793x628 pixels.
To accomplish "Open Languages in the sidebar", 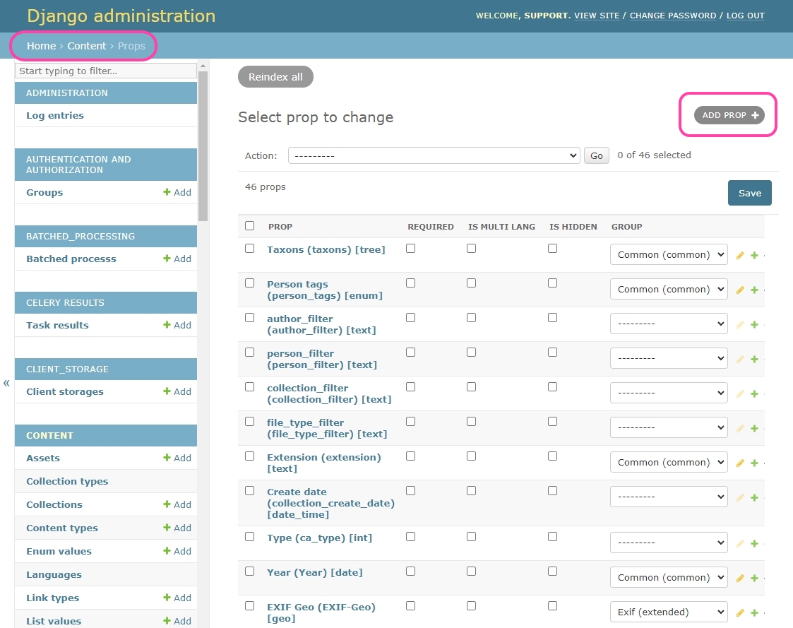I will tap(54, 574).
